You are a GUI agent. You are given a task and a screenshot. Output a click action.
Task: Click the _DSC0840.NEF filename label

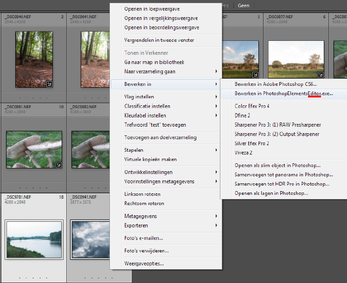point(18,17)
